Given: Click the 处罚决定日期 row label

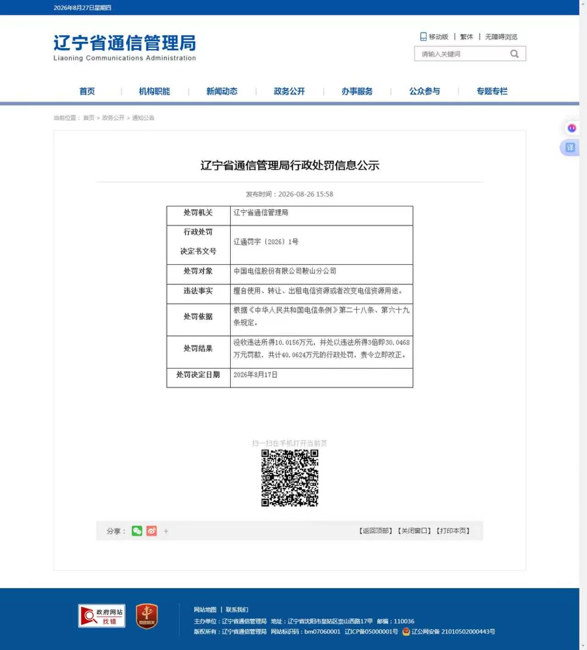Looking at the screenshot, I should click(x=198, y=375).
